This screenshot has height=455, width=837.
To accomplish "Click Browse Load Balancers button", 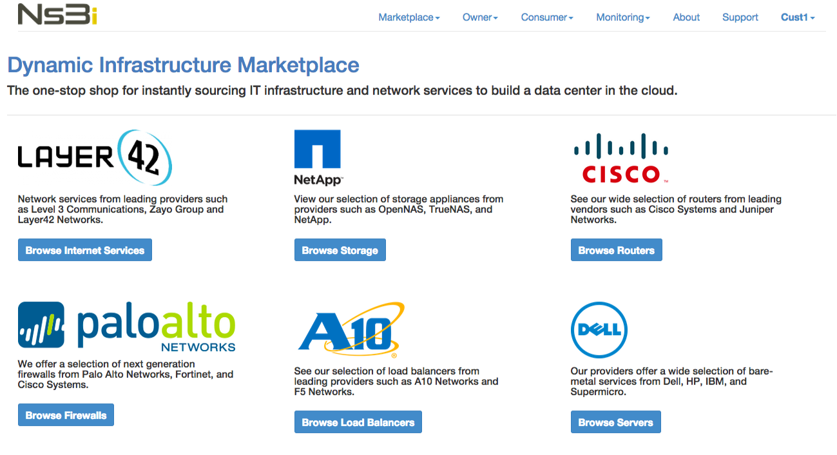I will point(358,422).
